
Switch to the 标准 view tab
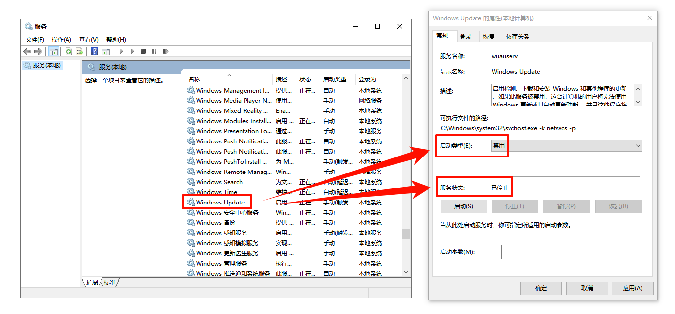[x=110, y=282]
